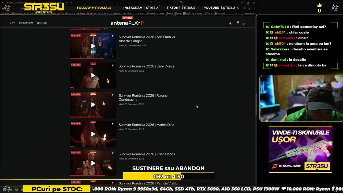Click ÎNCEARCĂ badge on Roxana Condurache thumbnail
This screenshot has width=343, height=193.
point(76,94)
